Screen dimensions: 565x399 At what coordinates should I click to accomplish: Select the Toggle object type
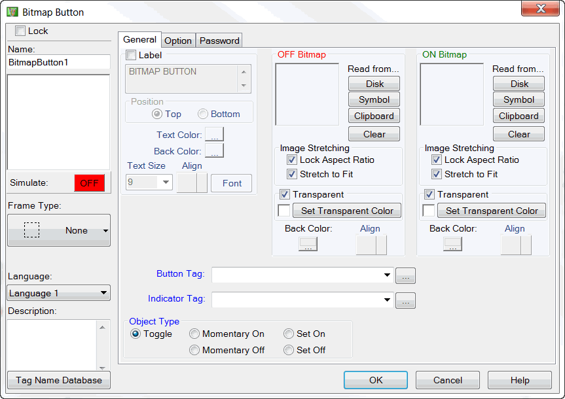click(136, 334)
